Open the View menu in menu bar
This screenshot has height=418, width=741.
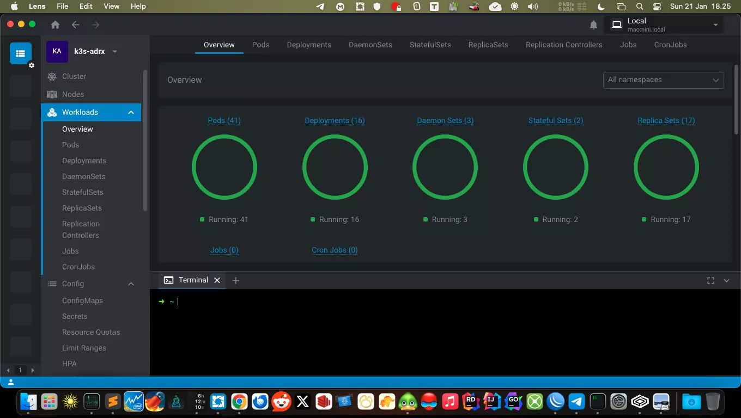(111, 7)
